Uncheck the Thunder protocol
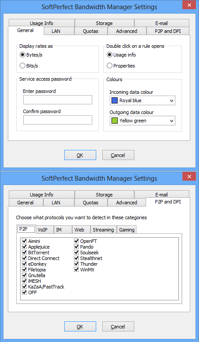Image resolution: width=199 pixels, height=342 pixels. pyautogui.click(x=77, y=264)
